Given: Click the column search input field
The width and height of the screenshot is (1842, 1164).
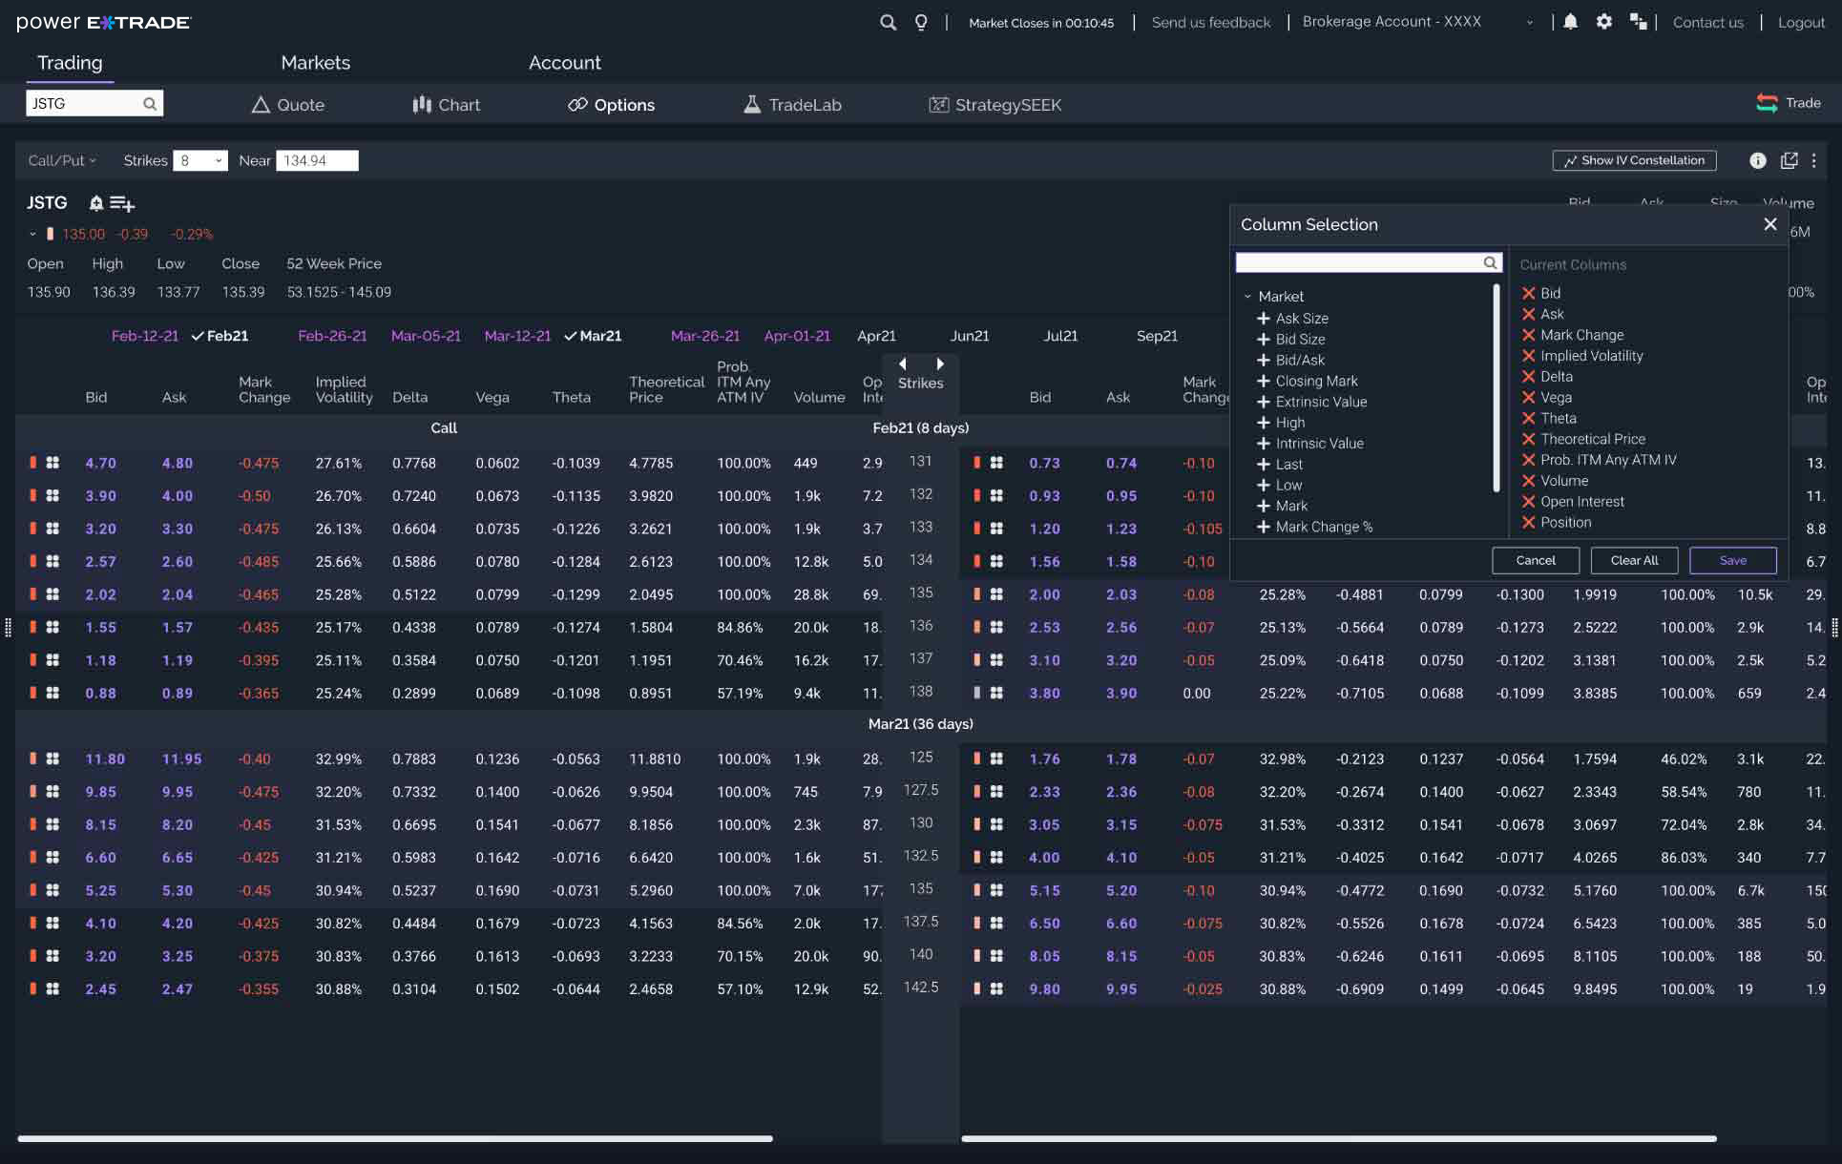Looking at the screenshot, I should pyautogui.click(x=1359, y=262).
